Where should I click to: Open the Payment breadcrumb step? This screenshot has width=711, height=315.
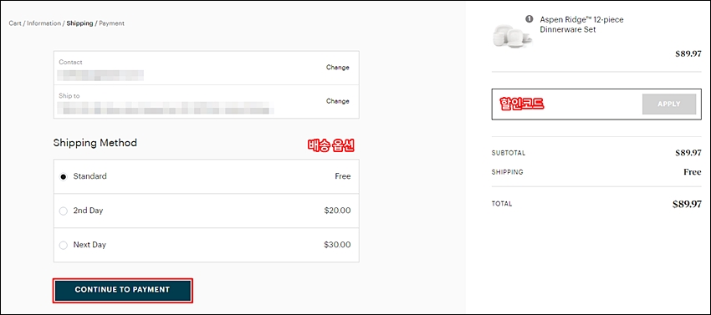(111, 23)
